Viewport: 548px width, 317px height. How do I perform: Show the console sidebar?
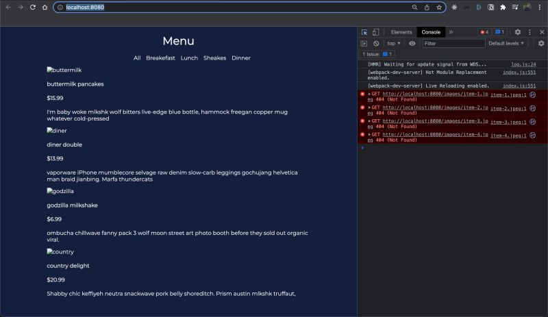coord(364,43)
